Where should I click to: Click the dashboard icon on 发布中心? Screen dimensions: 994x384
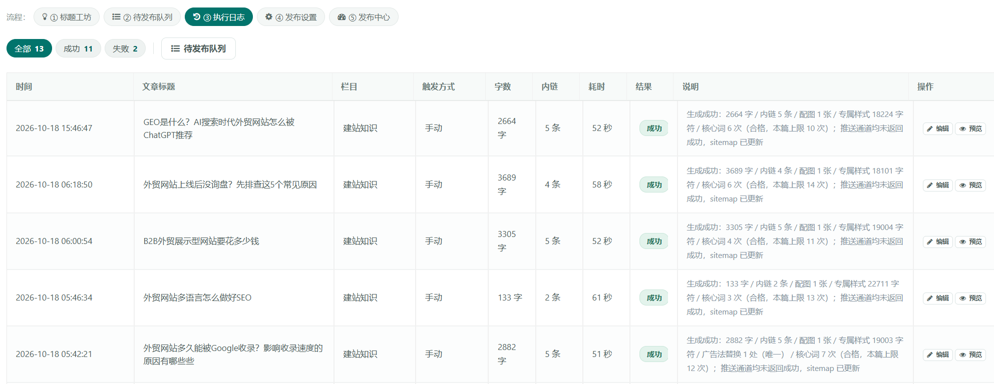[x=342, y=17]
